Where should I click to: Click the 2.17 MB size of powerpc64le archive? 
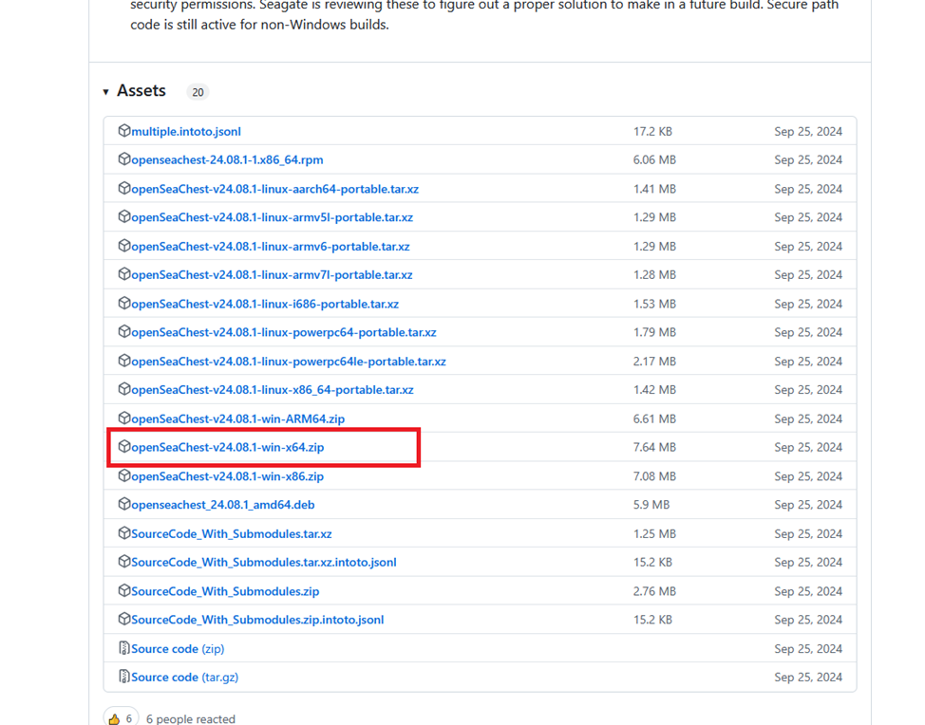tap(654, 362)
